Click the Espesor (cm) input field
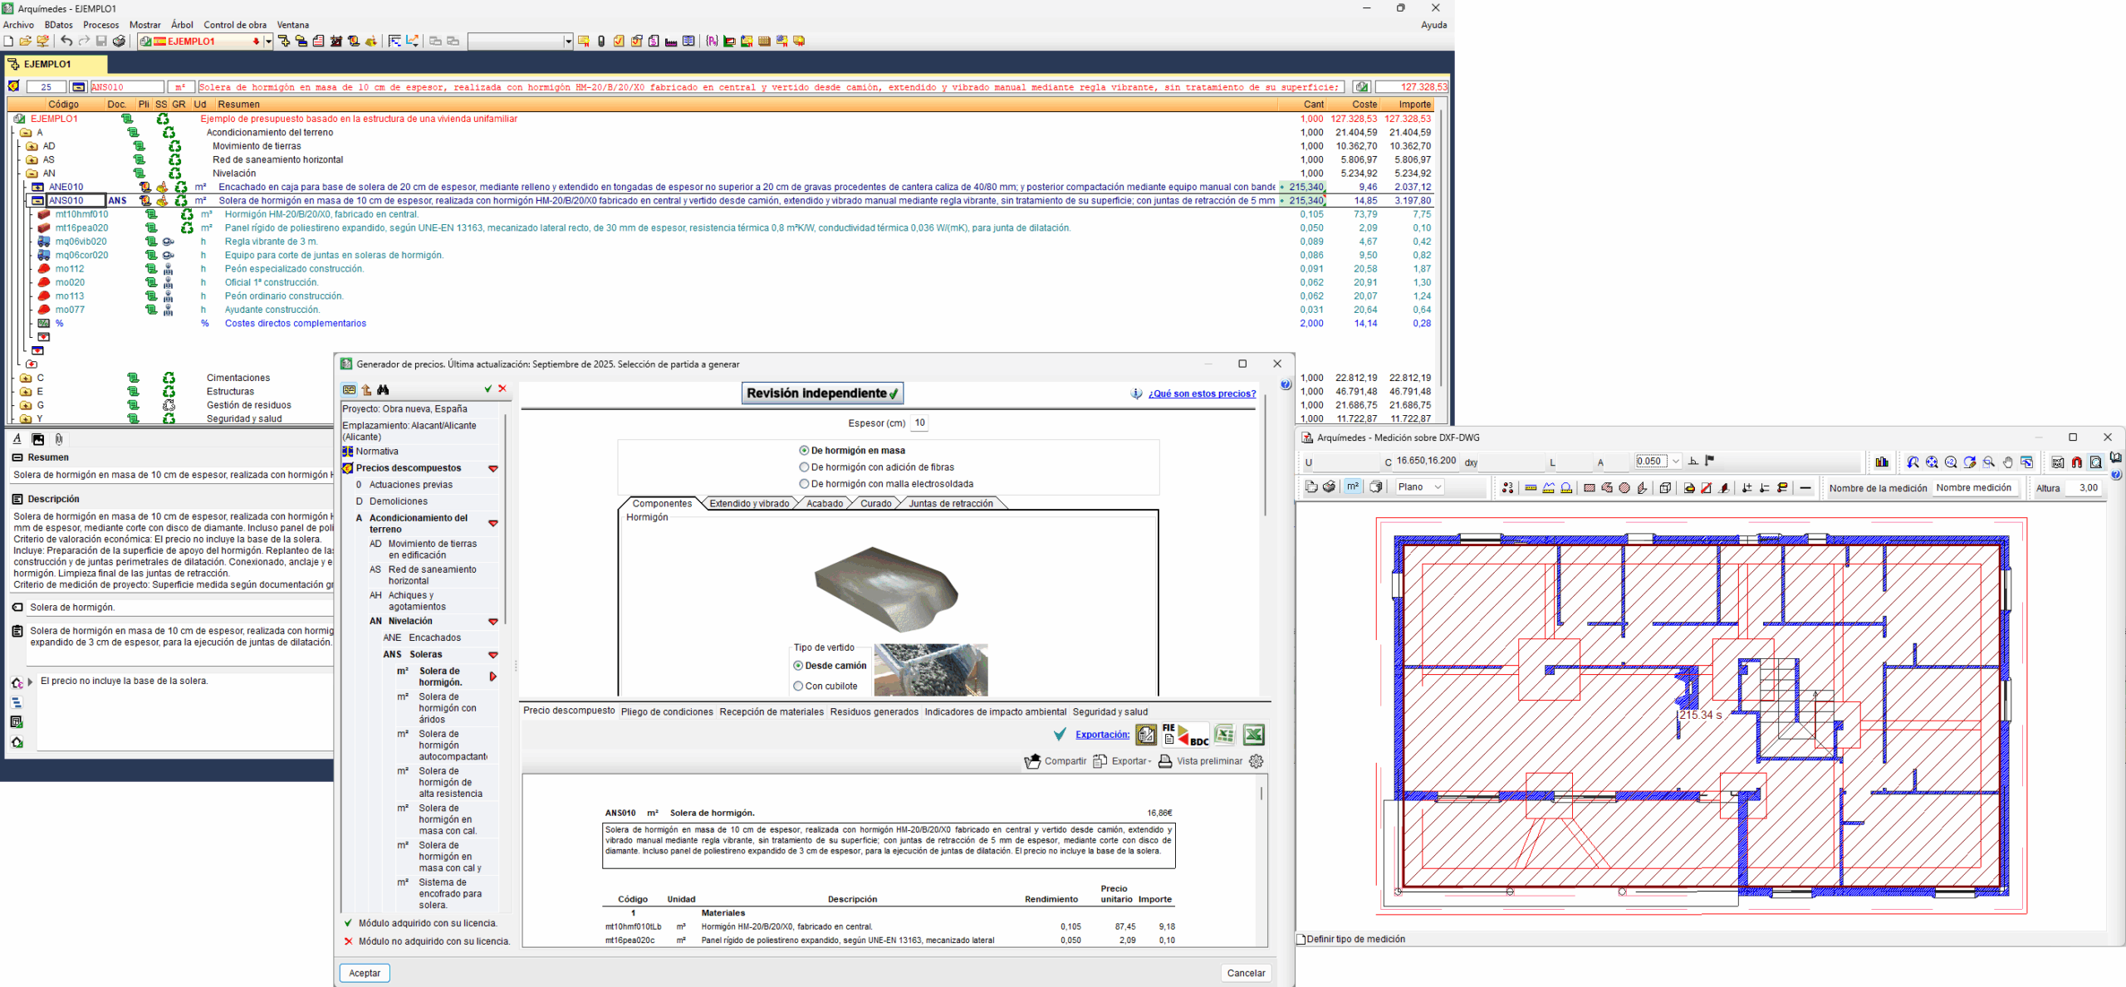This screenshot has height=987, width=2126. (x=919, y=423)
